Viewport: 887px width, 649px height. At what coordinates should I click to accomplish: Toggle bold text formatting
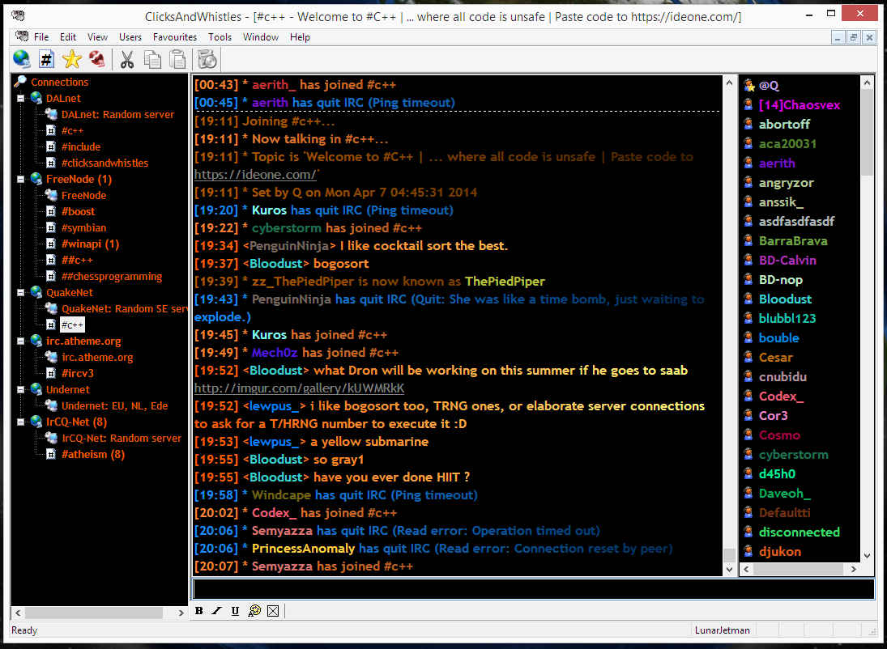pyautogui.click(x=199, y=611)
